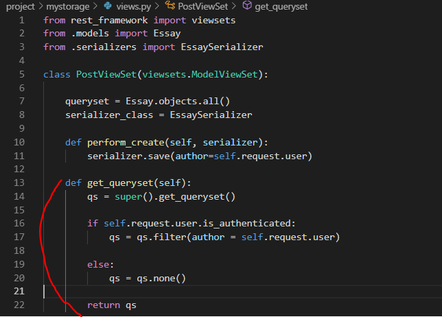The image size is (442, 317).
Task: Click 'viewsets' import on line 1
Action: pyautogui.click(x=213, y=21)
